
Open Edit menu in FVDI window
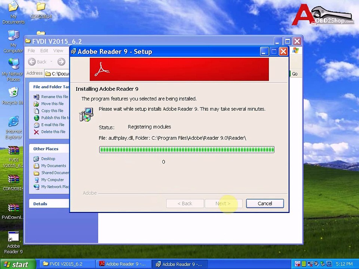coord(44,50)
